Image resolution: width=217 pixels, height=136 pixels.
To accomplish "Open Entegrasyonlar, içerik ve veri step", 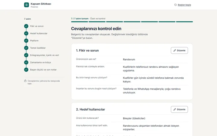I will click(44, 55).
